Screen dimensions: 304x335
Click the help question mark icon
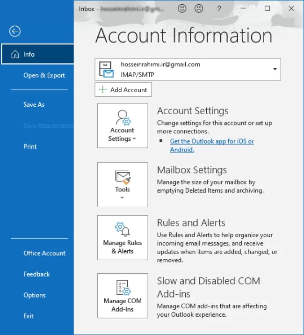[219, 9]
